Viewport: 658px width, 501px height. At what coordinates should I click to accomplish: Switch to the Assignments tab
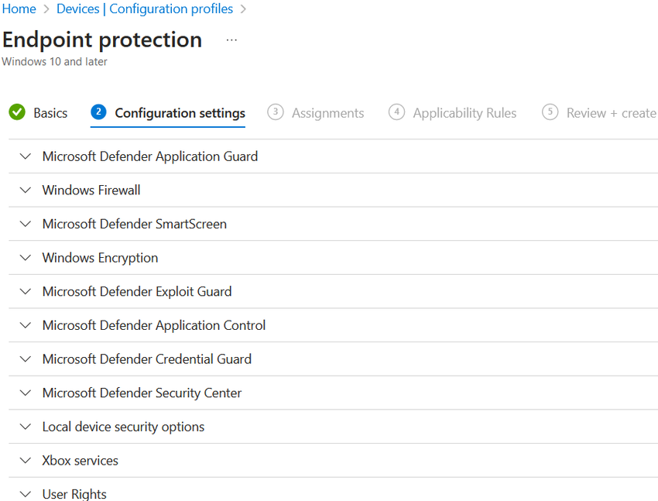pyautogui.click(x=327, y=113)
